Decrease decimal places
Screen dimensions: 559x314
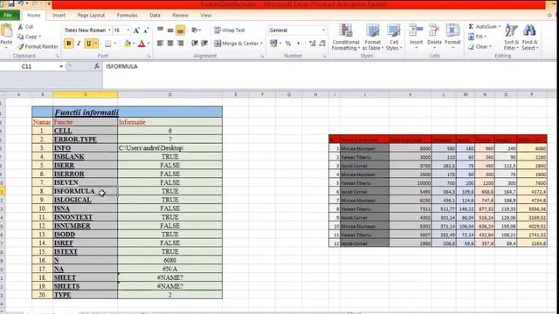(x=322, y=44)
